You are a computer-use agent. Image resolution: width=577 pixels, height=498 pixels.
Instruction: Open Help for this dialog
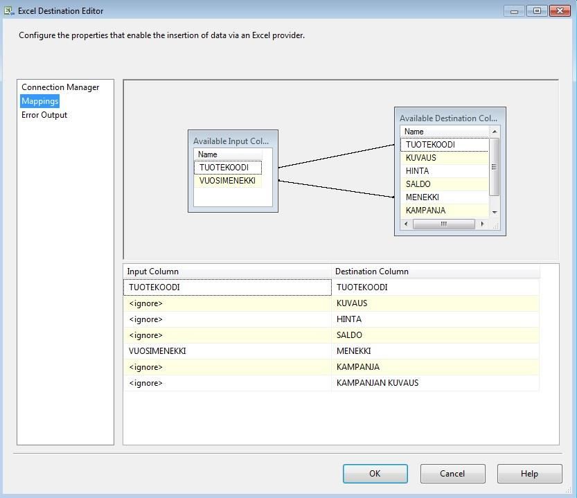point(529,473)
